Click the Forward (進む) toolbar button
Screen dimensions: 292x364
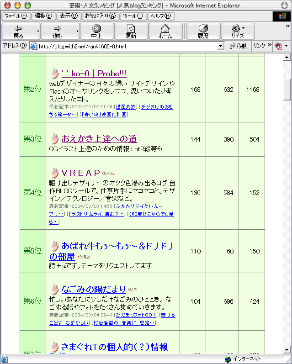(58, 32)
